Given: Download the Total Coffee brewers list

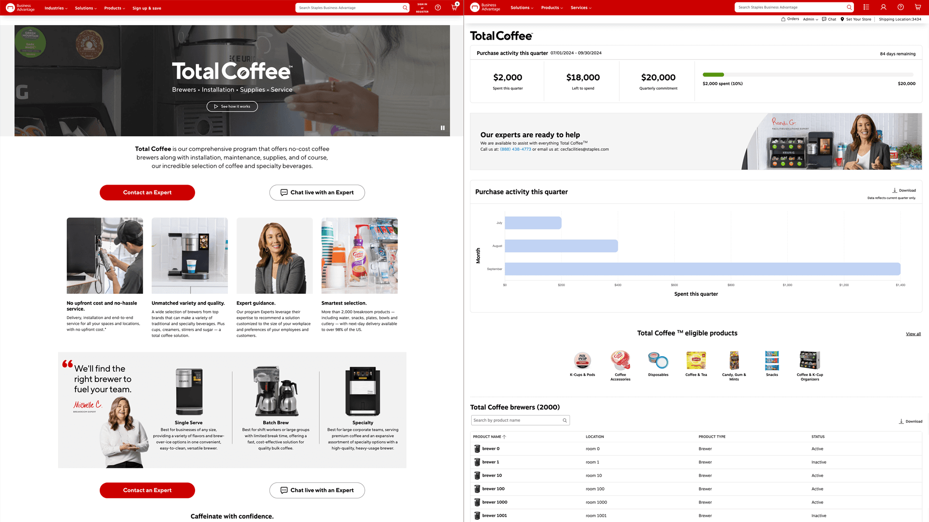Looking at the screenshot, I should click(910, 421).
